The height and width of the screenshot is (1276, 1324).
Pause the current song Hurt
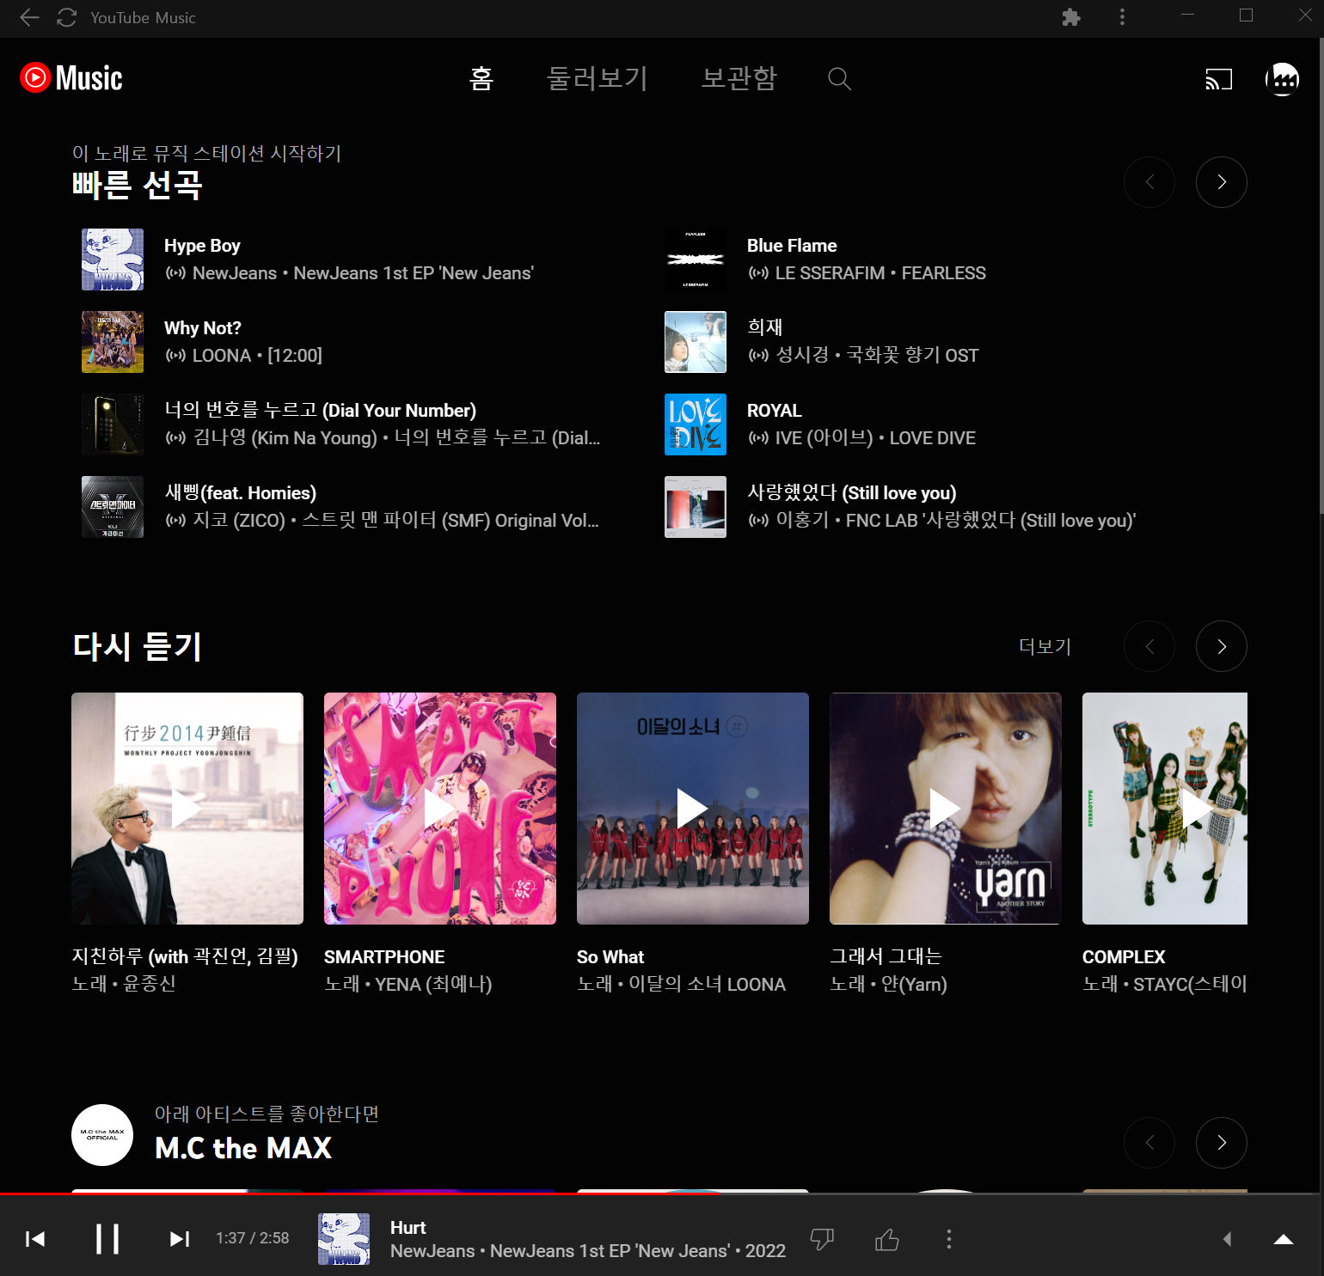(107, 1238)
